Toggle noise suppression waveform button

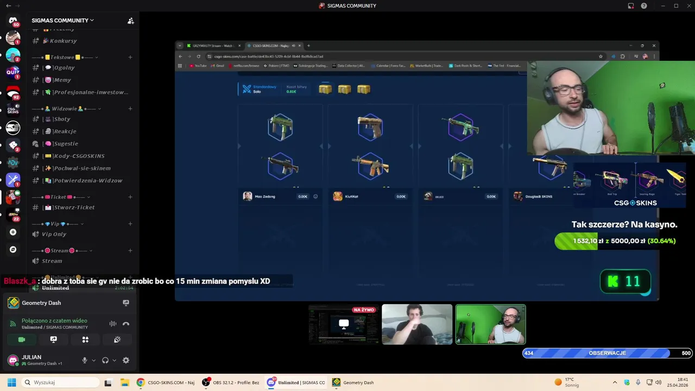point(113,324)
